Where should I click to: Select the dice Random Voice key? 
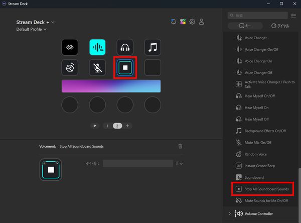[x=70, y=67]
